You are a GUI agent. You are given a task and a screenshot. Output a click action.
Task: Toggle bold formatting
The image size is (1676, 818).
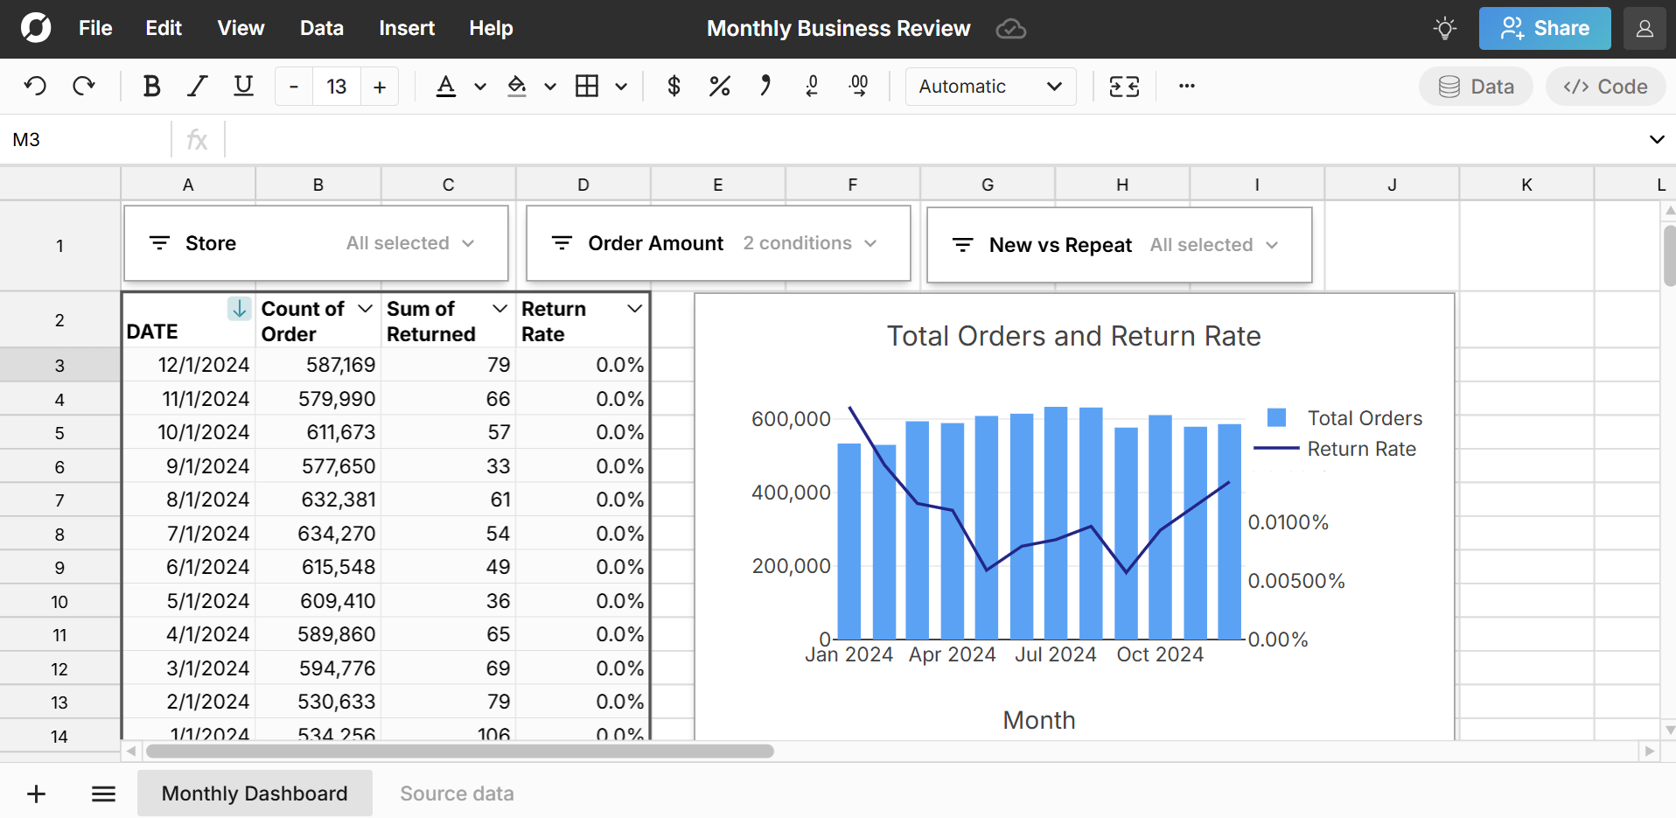click(150, 86)
